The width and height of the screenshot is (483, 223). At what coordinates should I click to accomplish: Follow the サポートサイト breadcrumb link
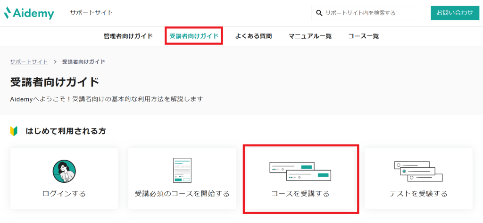coord(29,62)
